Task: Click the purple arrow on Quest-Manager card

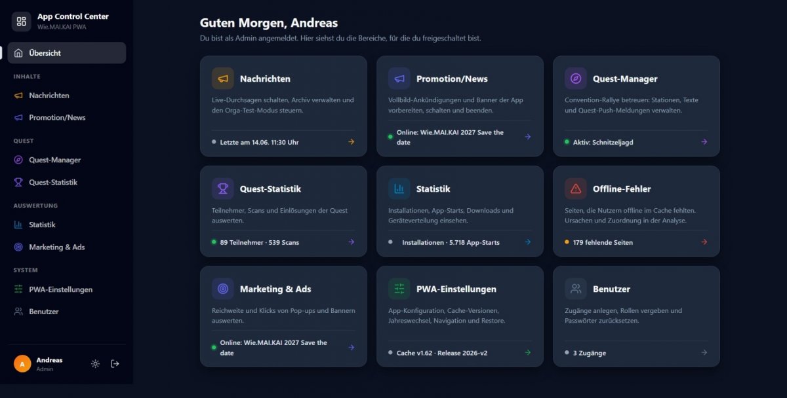Action: coord(704,142)
